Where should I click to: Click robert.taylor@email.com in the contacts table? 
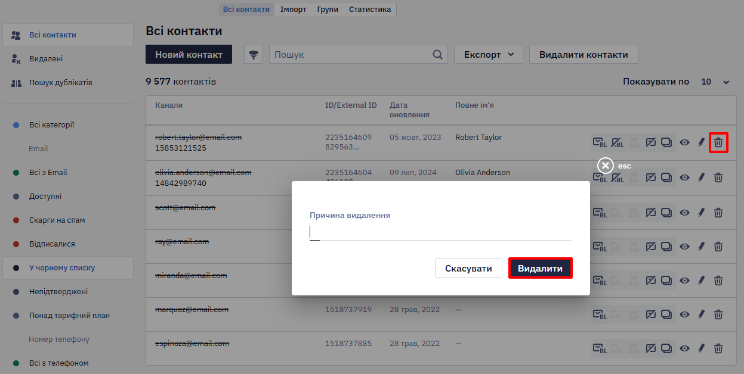click(x=198, y=138)
